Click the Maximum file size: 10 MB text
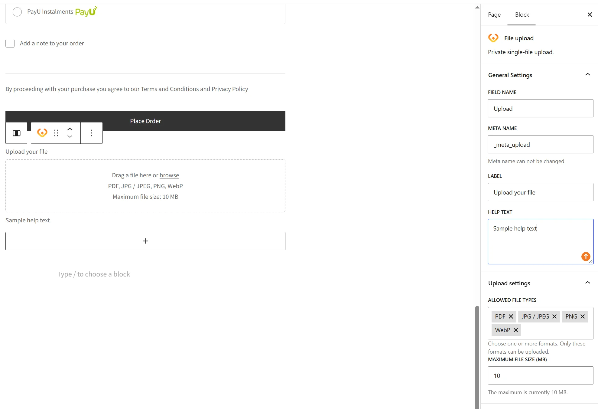 (145, 197)
